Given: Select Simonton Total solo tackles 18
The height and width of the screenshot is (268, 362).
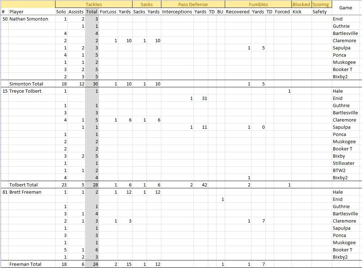Looking at the screenshot, I should click(61, 84).
